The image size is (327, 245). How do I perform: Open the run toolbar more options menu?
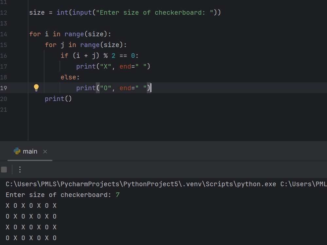coord(20,170)
